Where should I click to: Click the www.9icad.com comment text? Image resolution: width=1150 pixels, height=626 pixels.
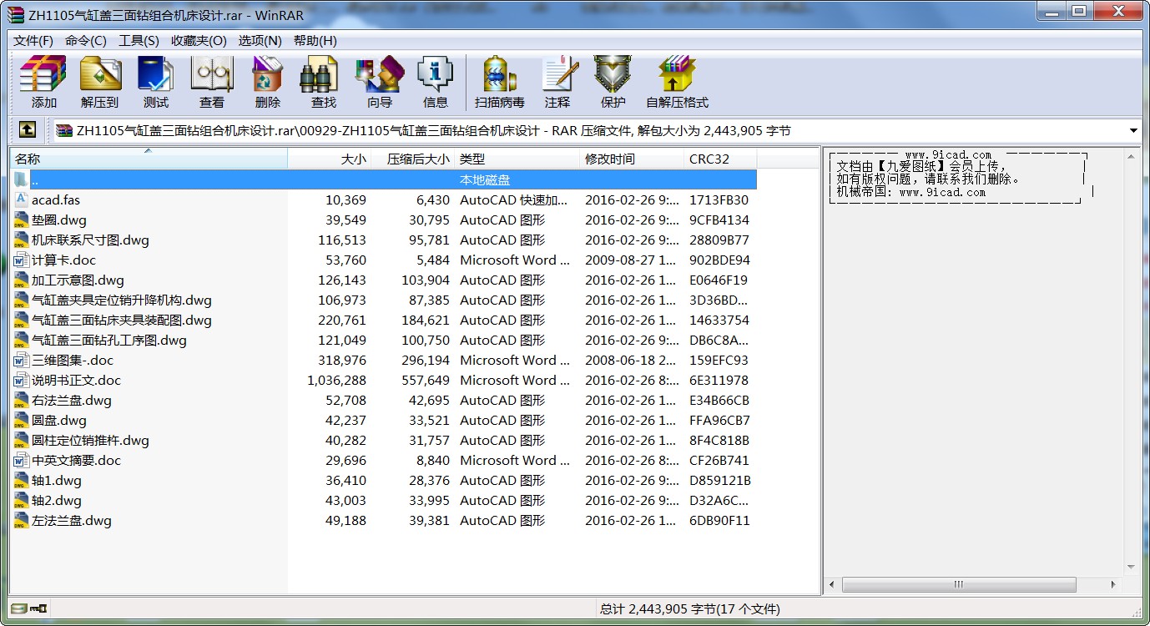click(x=948, y=154)
